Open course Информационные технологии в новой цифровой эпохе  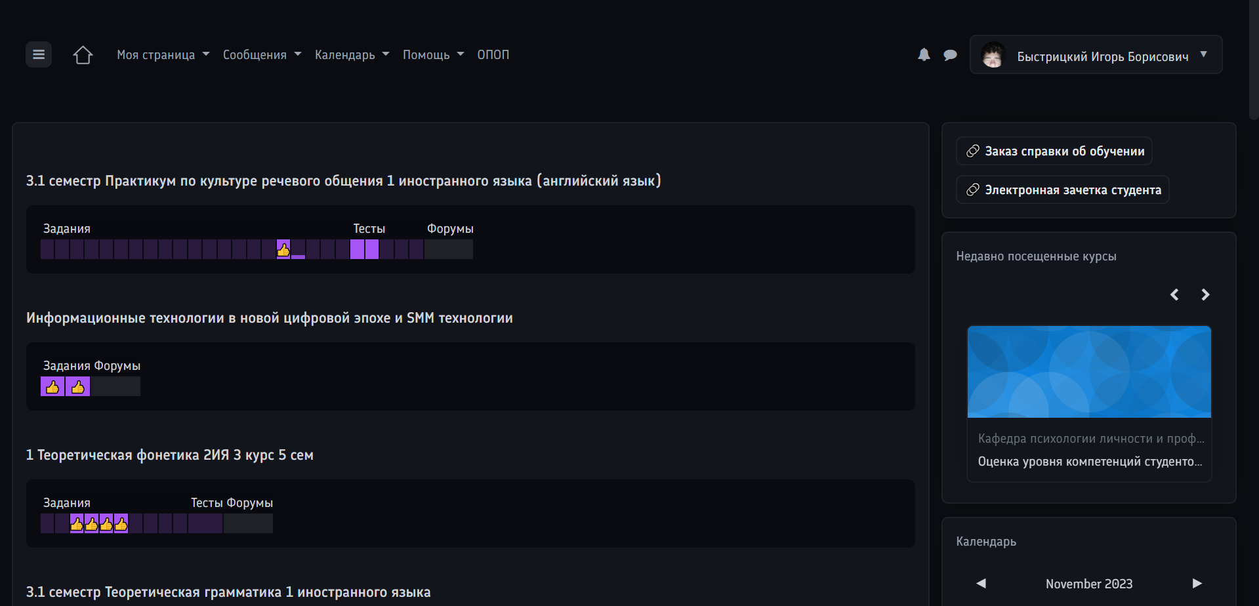pyautogui.click(x=270, y=318)
